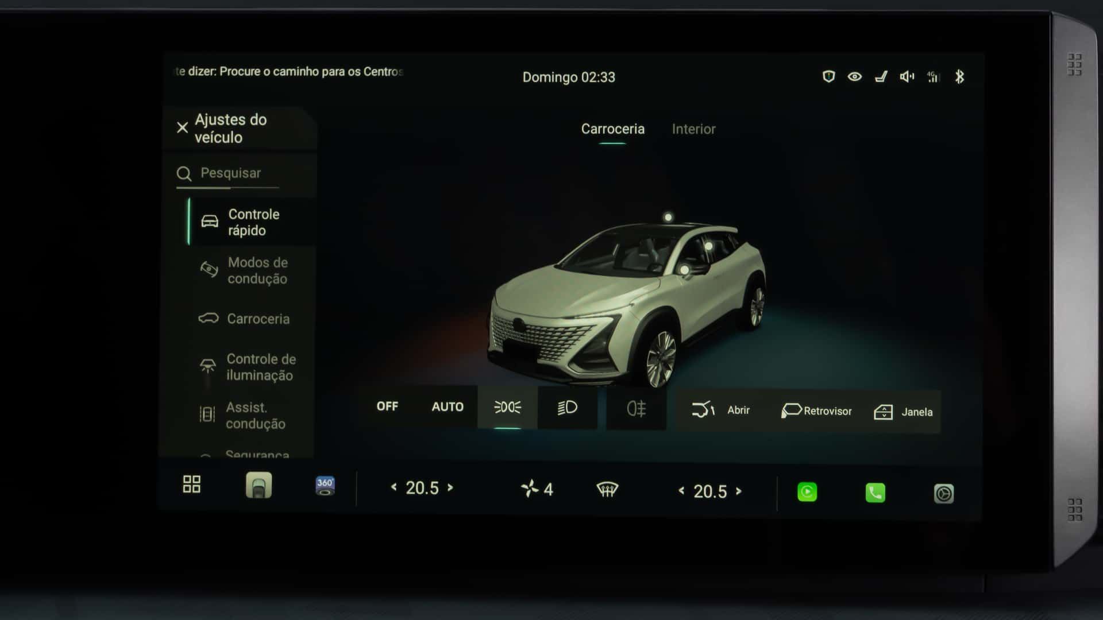Tap the Bluetooth status icon
Screen dimensions: 1103x620
click(959, 76)
